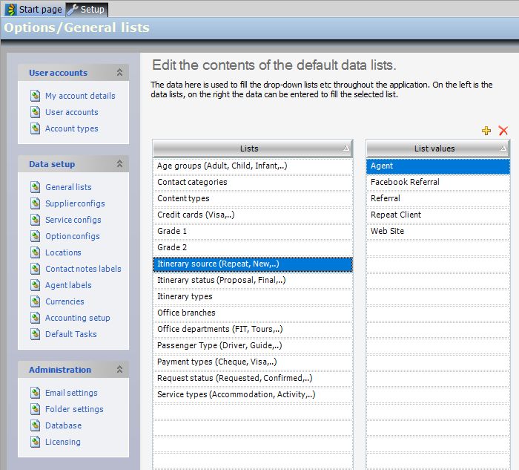Collapse the Data setup panel
The width and height of the screenshot is (519, 470).
pos(119,164)
